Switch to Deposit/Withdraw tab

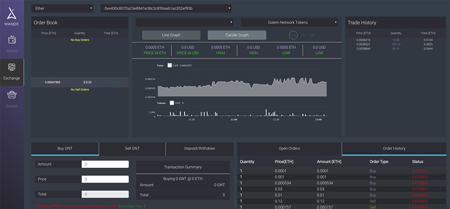click(x=199, y=148)
